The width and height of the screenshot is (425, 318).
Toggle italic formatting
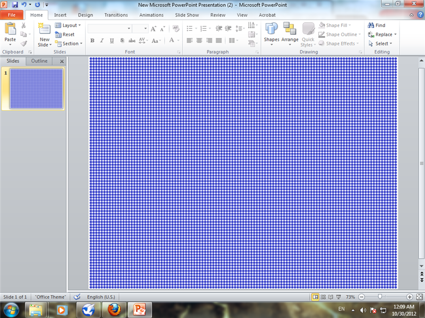102,40
